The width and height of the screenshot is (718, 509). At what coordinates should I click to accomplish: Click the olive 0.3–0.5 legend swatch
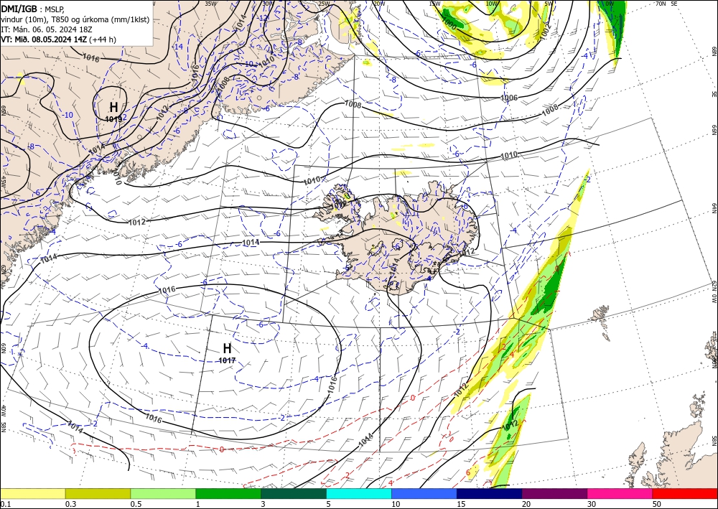tap(98, 493)
